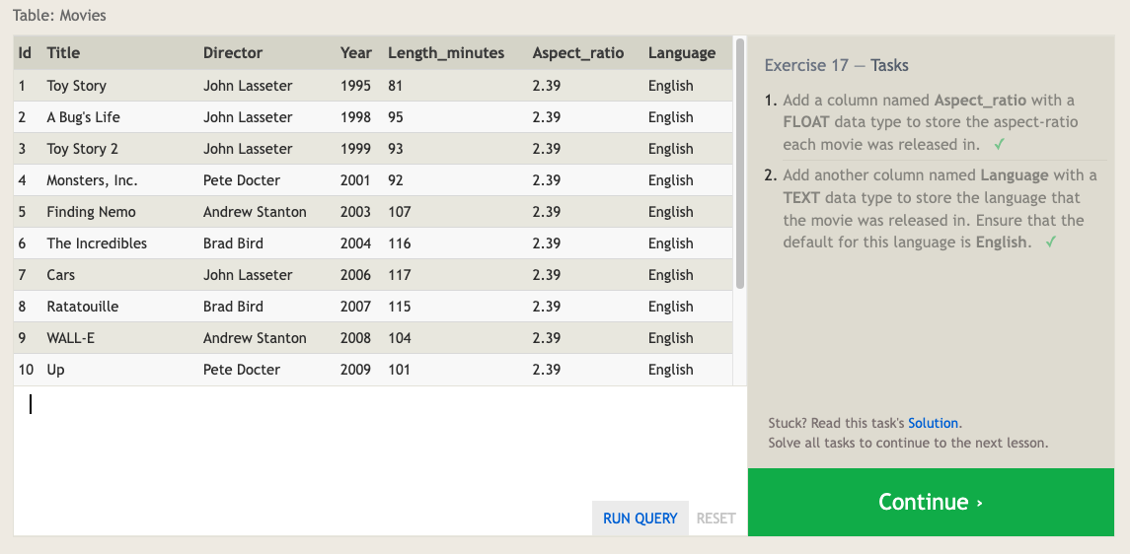Click the Language column header
Image resolution: width=1130 pixels, height=554 pixels.
pos(682,53)
